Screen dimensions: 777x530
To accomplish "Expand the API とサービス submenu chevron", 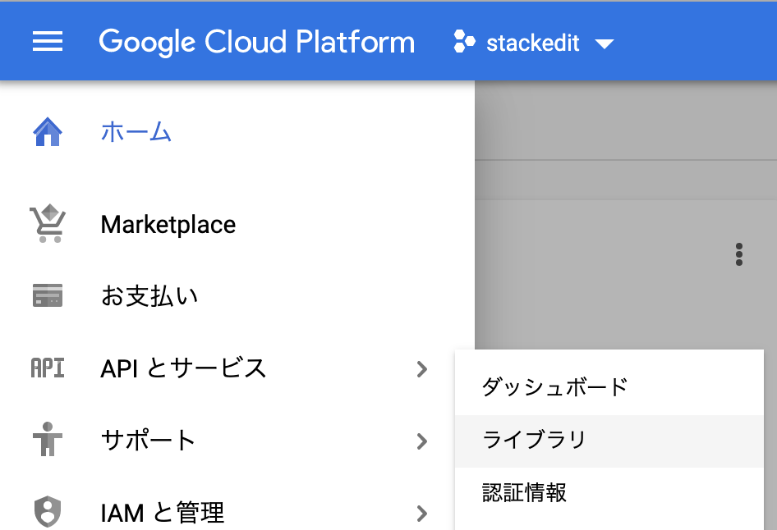I will (421, 370).
